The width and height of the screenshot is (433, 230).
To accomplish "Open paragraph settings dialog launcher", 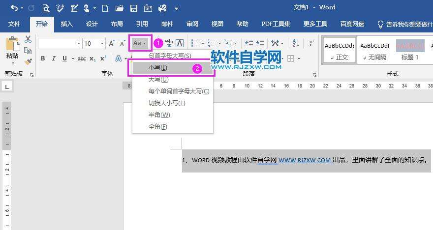I will (x=314, y=75).
